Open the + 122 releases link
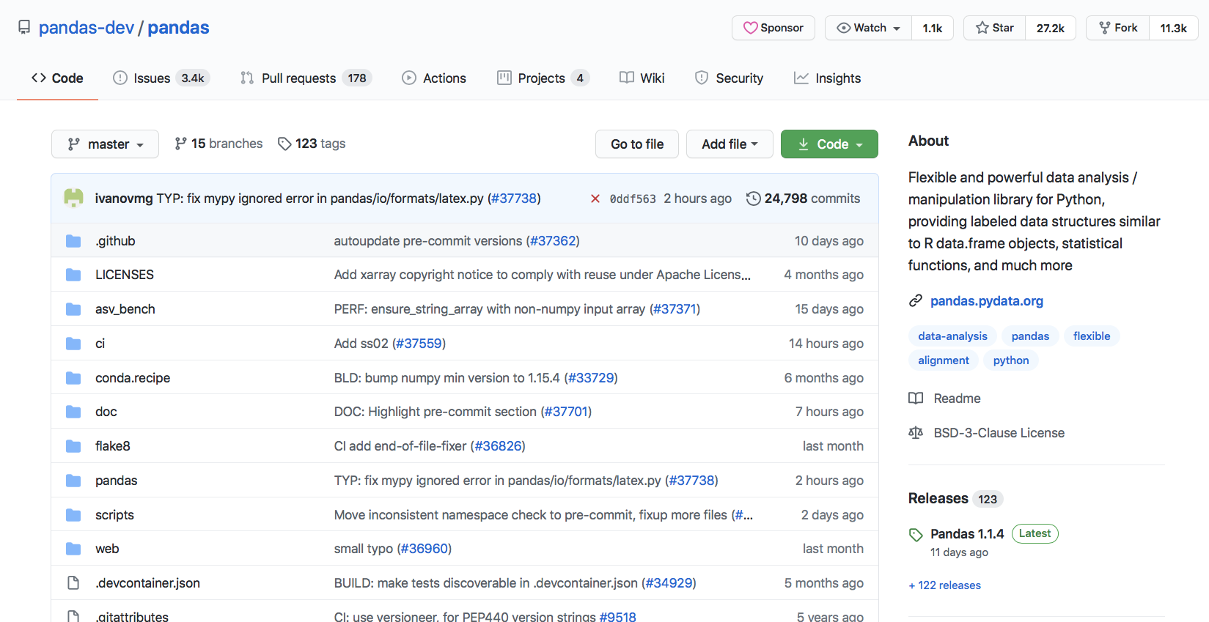This screenshot has height=622, width=1209. tap(944, 585)
